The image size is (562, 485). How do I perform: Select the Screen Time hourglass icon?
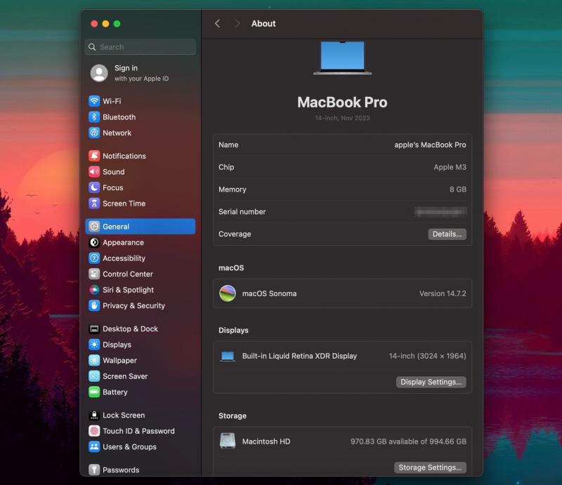click(94, 203)
